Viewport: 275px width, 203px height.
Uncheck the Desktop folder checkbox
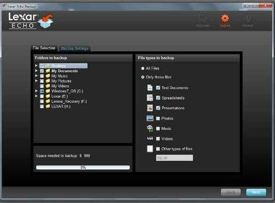(42, 66)
